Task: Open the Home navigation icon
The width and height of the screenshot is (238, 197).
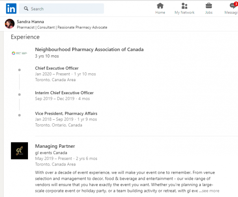Action: coord(160,6)
